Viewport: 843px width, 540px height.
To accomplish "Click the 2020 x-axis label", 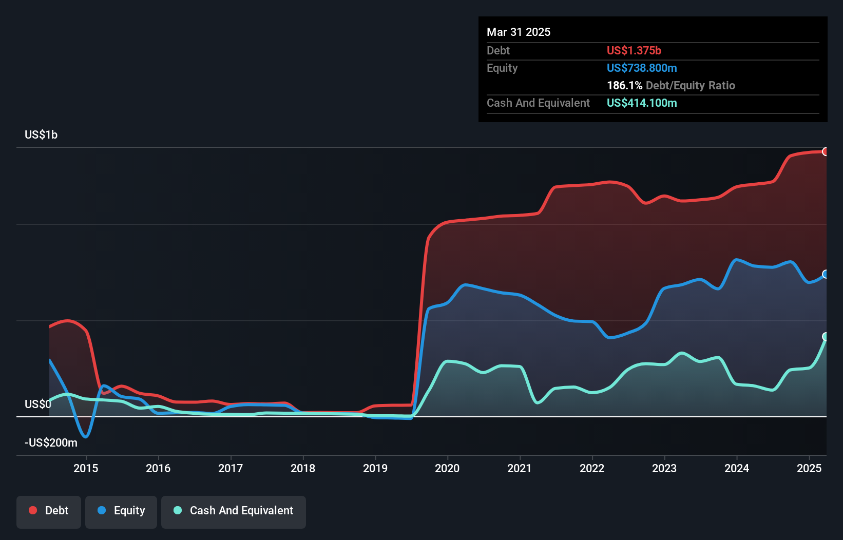I will 447,468.
